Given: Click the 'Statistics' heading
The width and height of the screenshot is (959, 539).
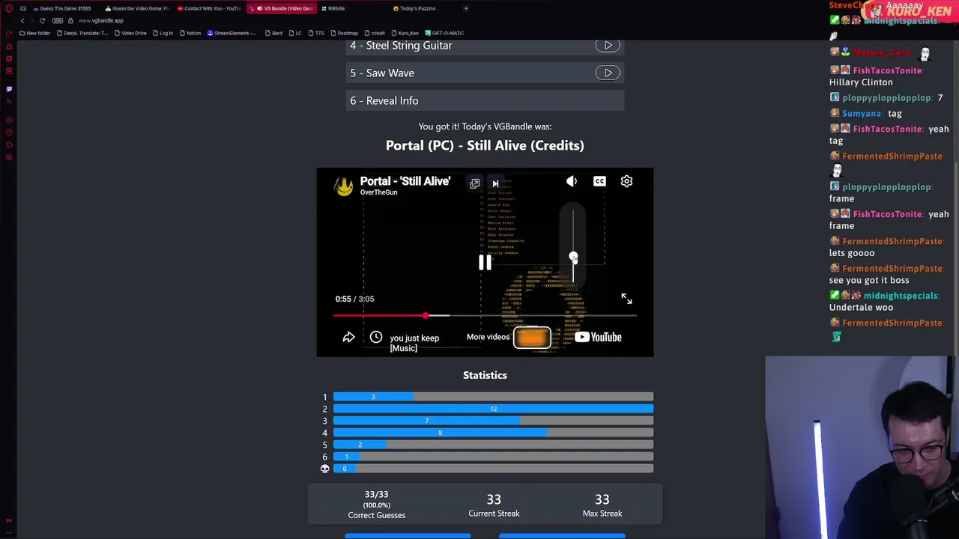Looking at the screenshot, I should (x=485, y=375).
